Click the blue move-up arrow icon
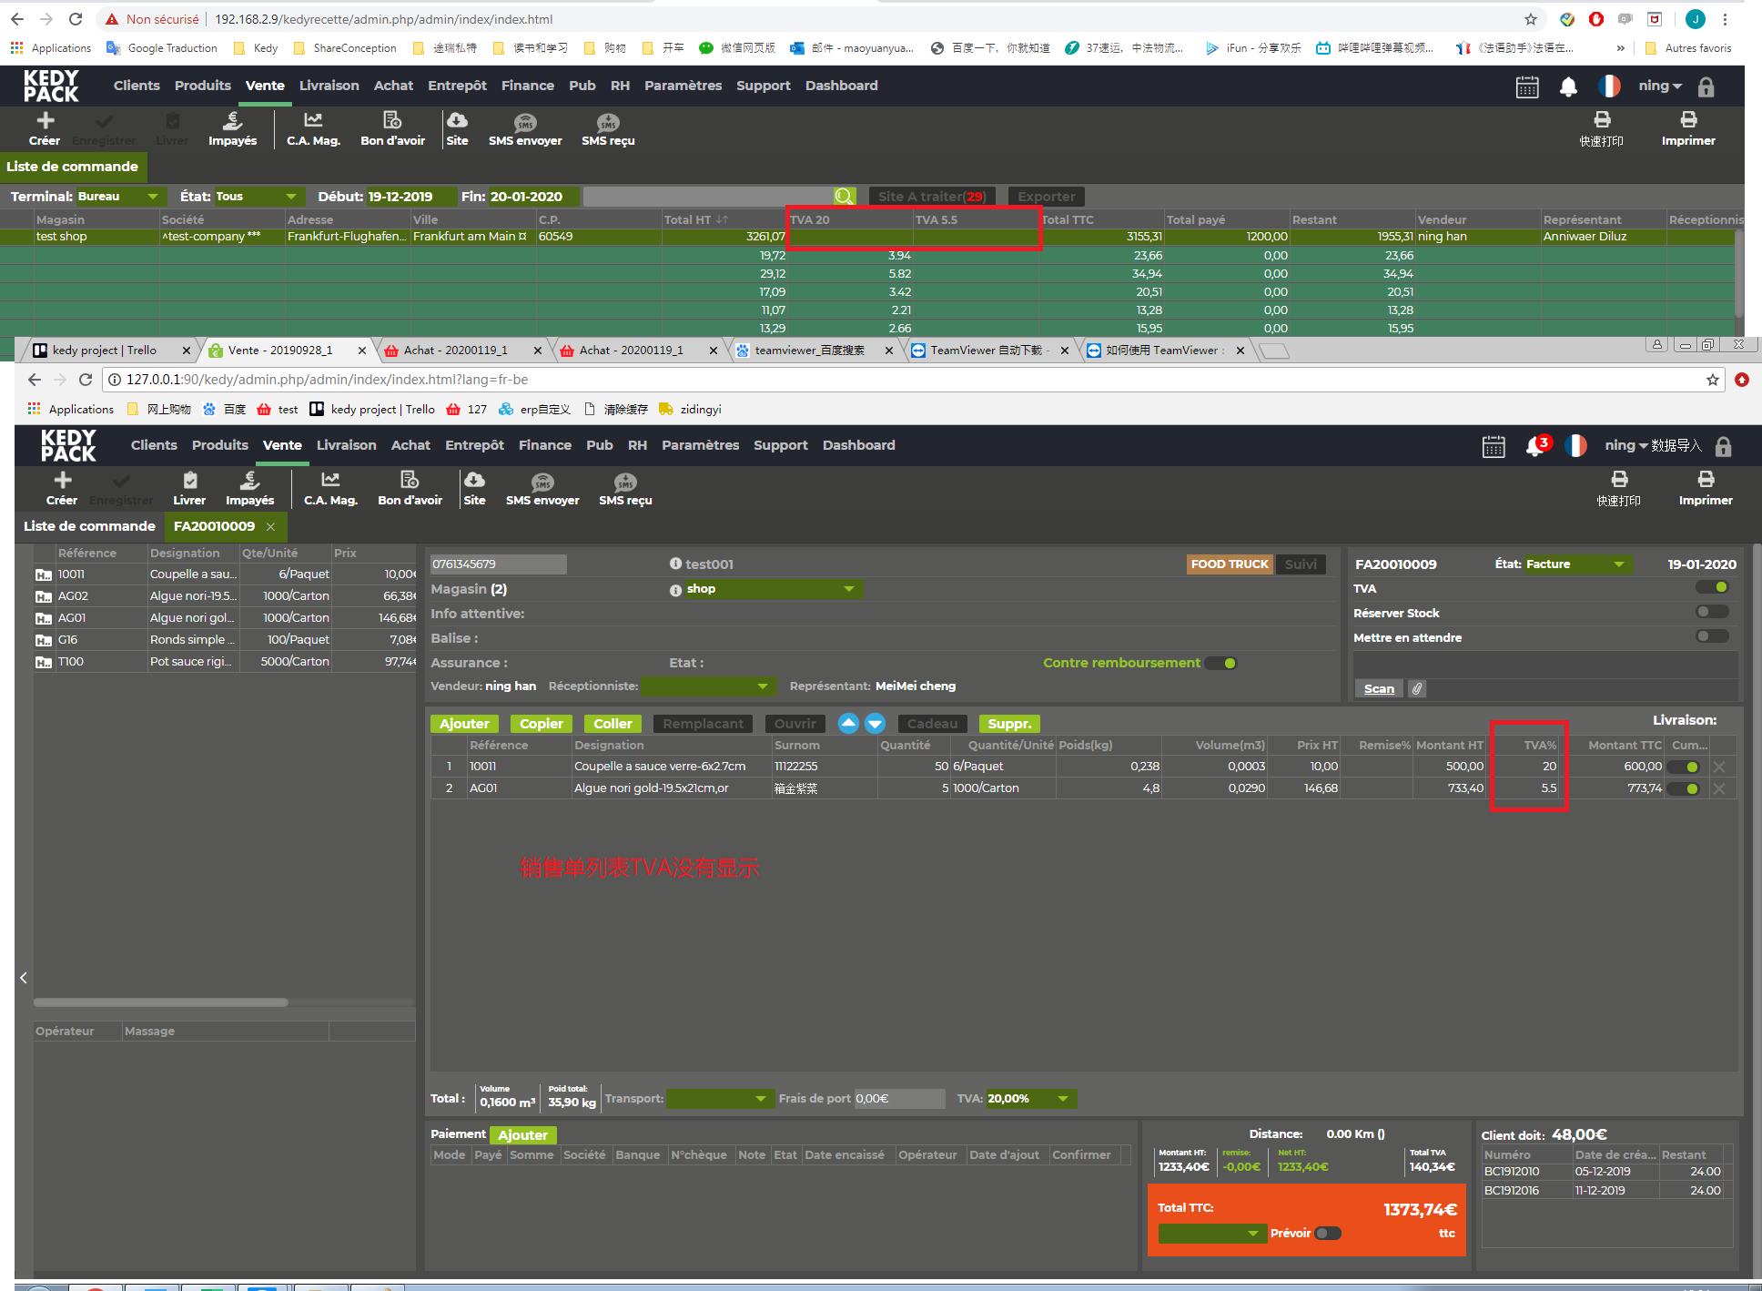The image size is (1762, 1291). [848, 724]
